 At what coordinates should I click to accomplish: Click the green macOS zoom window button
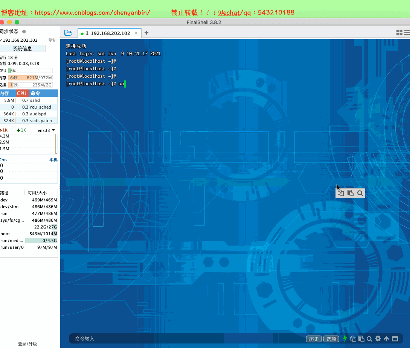tap(17, 22)
